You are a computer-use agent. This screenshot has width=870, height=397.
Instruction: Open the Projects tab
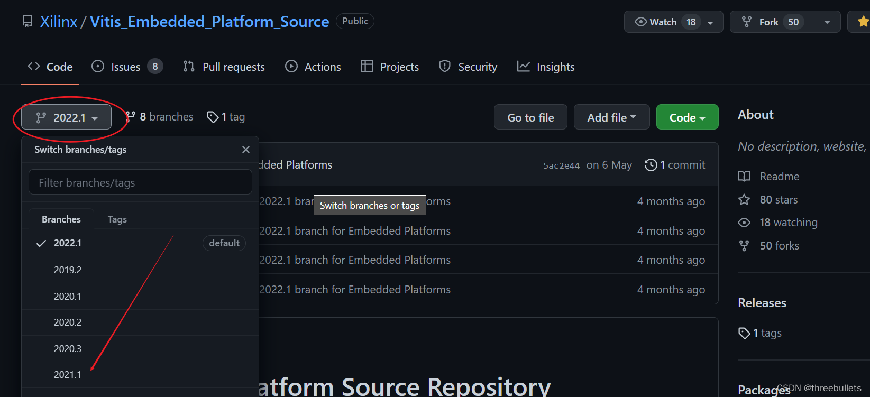(390, 67)
